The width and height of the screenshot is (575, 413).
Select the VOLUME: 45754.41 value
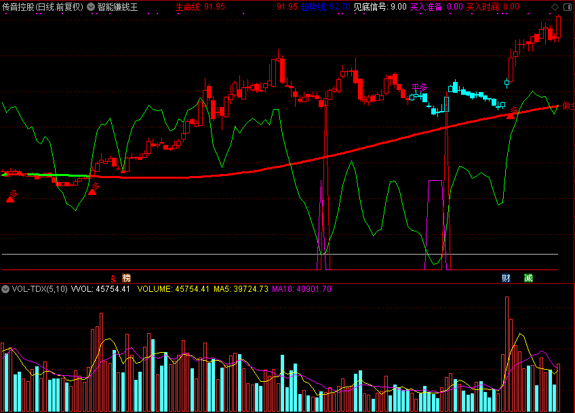(173, 289)
